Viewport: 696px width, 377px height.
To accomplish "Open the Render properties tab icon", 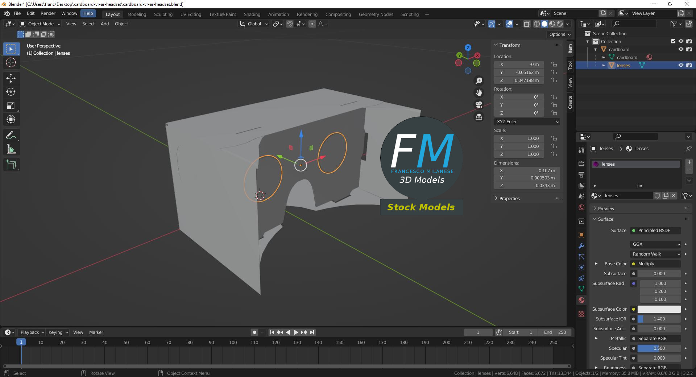I will [581, 163].
